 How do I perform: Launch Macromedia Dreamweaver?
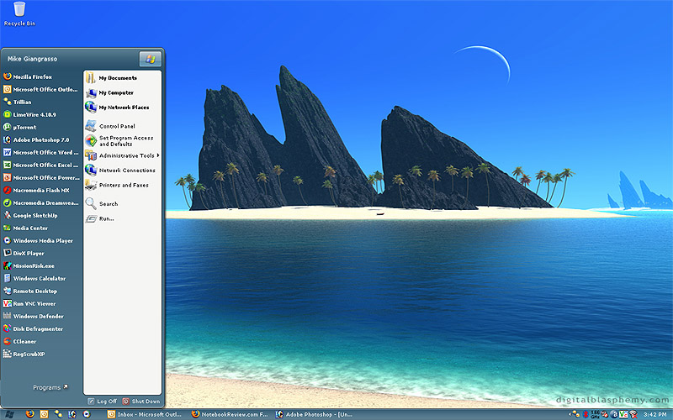40,202
